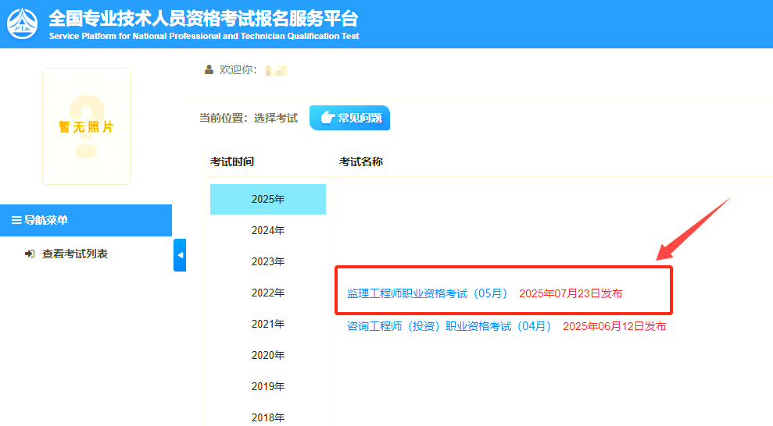This screenshot has height=426, width=773.
Task: Select the 2025年 exam year tab
Action: [x=268, y=200]
